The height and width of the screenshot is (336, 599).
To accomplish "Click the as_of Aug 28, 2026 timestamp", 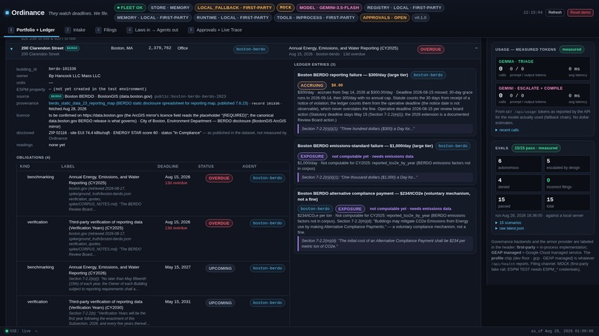I will click(x=562, y=331).
